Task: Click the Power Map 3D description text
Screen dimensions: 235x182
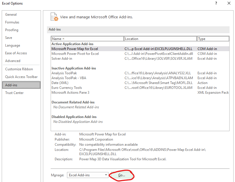Action: point(123,159)
